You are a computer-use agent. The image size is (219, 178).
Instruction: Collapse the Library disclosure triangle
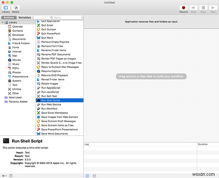[3, 22]
